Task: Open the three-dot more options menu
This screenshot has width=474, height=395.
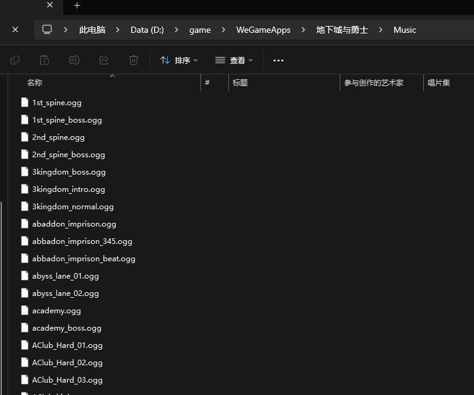Action: [278, 60]
